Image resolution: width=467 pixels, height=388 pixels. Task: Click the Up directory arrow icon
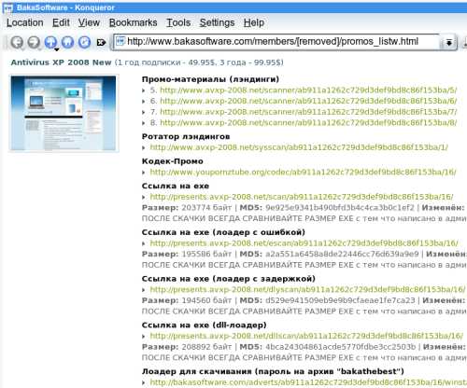[50, 42]
